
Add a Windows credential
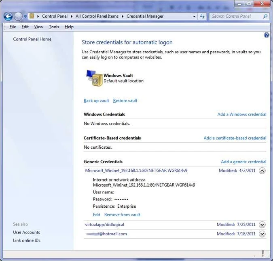pos(242,114)
